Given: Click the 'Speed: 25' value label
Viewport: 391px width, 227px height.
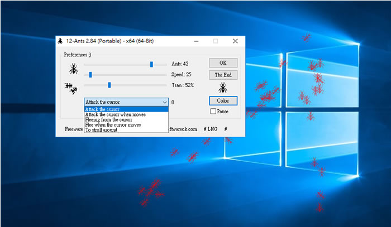Looking at the screenshot, I should (x=182, y=74).
